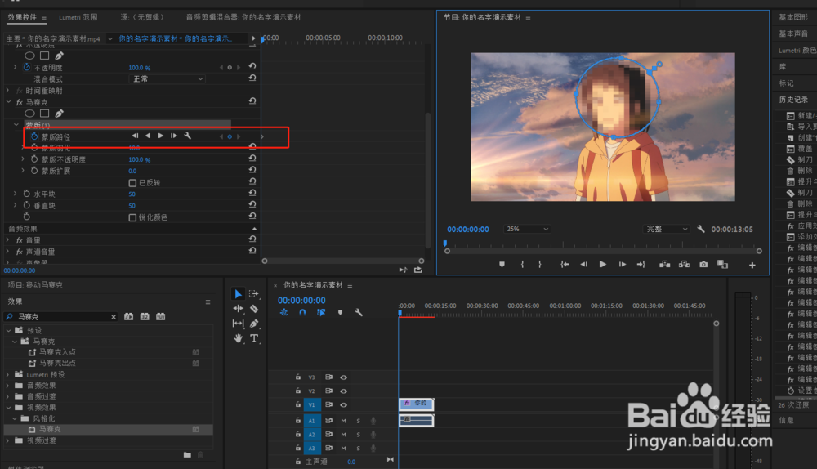The height and width of the screenshot is (469, 817).
Task: Track selected mask backward on 蒙版路径
Action: pyautogui.click(x=148, y=136)
